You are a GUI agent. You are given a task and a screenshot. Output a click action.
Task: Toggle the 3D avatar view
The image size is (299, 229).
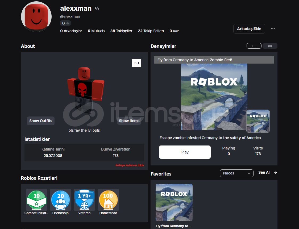(136, 63)
